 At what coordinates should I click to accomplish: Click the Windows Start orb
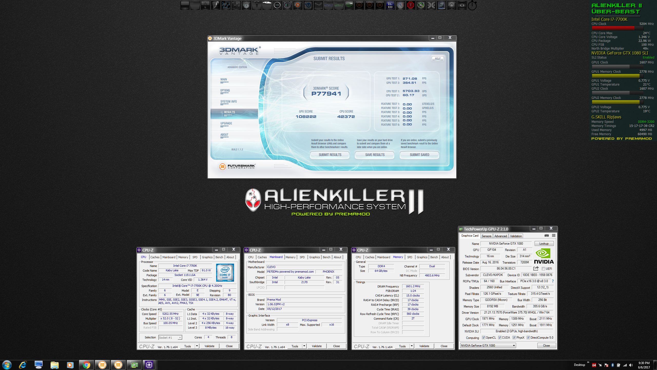click(7, 365)
